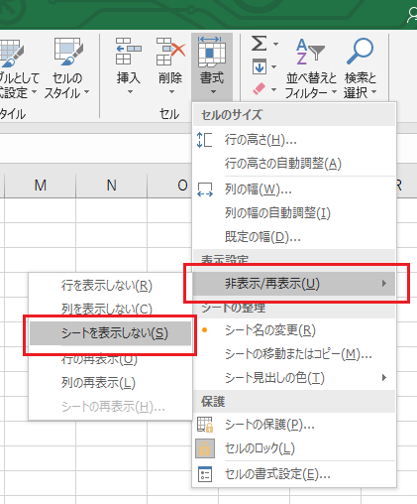
Task: Open セルの書式設定(E)... dialog
Action: point(294,474)
